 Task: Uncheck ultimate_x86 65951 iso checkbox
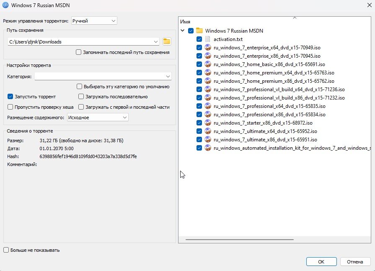[x=199, y=139]
